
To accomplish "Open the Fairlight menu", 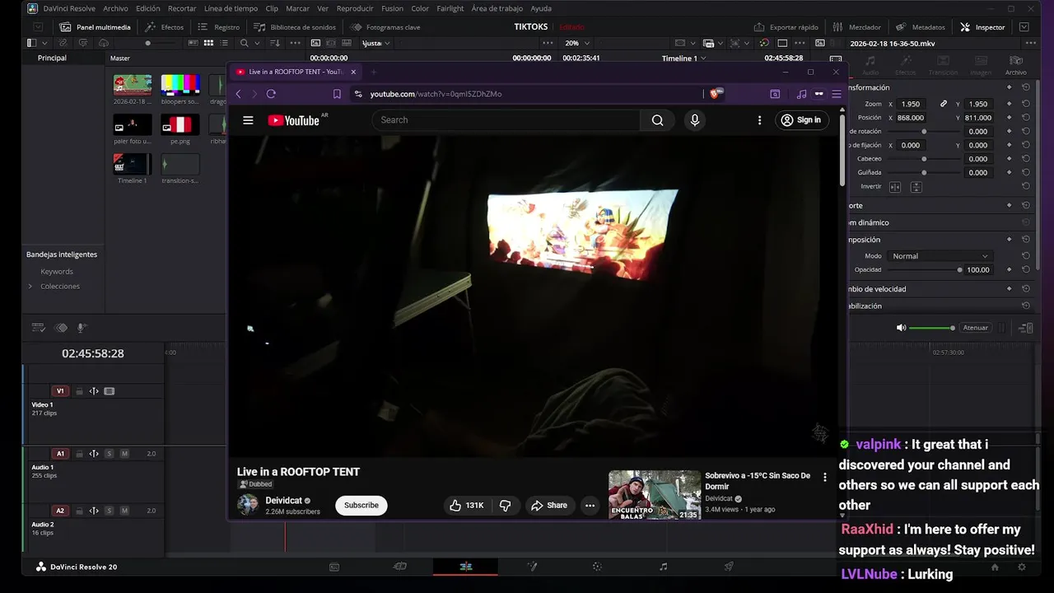I will pos(450,8).
